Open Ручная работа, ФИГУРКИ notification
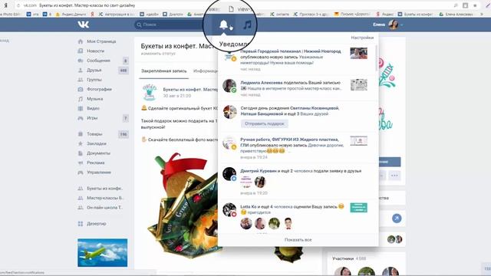Image resolution: width=491 pixels, height=276 pixels. [x=298, y=148]
